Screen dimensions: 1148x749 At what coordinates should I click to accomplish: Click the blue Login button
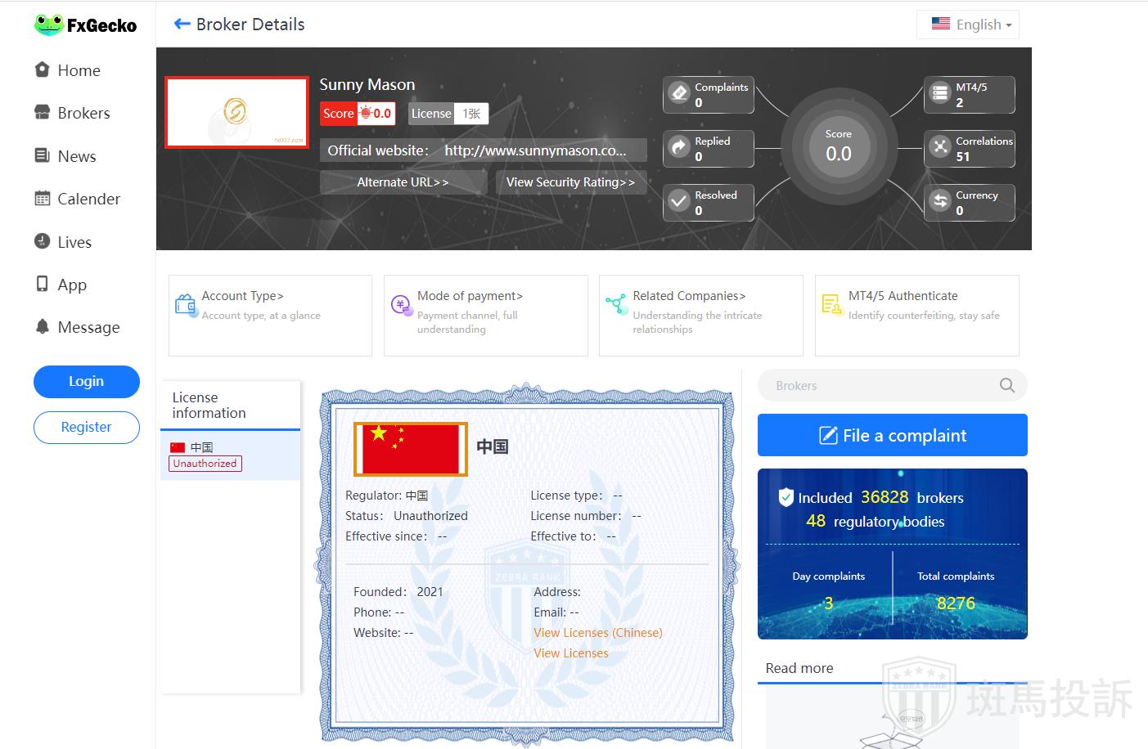[x=86, y=382]
